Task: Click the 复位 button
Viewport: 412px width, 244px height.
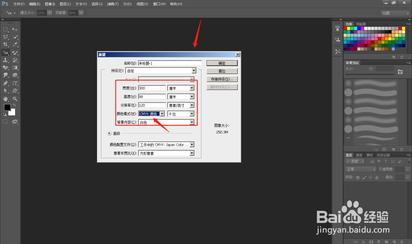Action: pos(222,71)
